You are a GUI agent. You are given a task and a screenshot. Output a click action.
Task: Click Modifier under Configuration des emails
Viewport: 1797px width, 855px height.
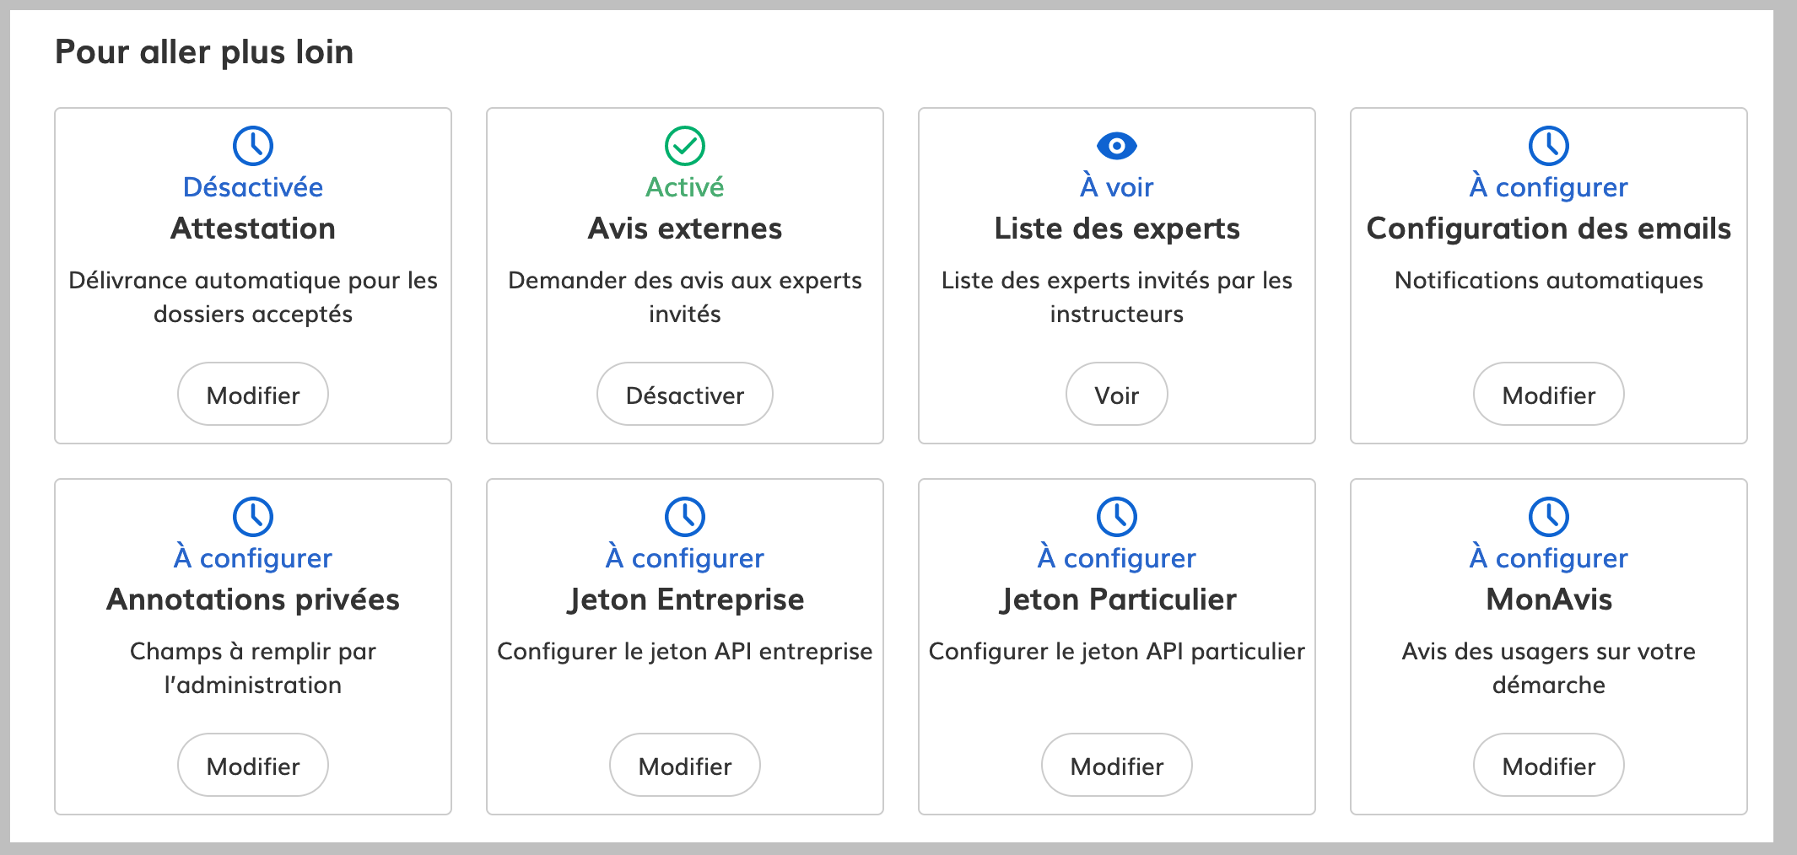pyautogui.click(x=1548, y=394)
